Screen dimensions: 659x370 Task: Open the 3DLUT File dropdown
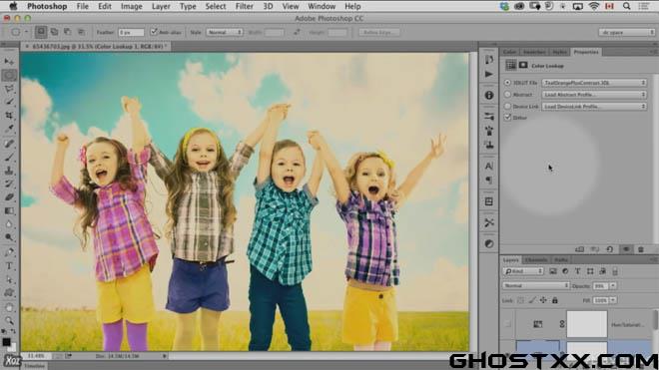[x=594, y=83]
